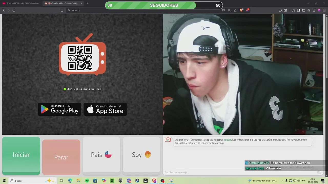Toggle the browser sidebar panel

(x=299, y=10)
